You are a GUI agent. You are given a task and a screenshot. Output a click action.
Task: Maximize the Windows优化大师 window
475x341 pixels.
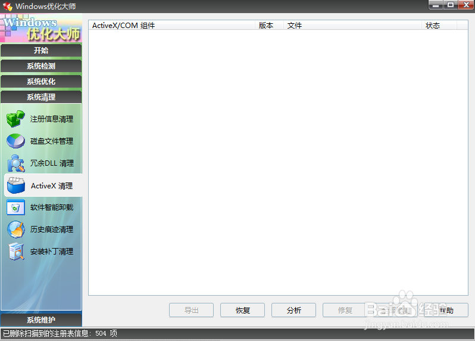pyautogui.click(x=451, y=5)
